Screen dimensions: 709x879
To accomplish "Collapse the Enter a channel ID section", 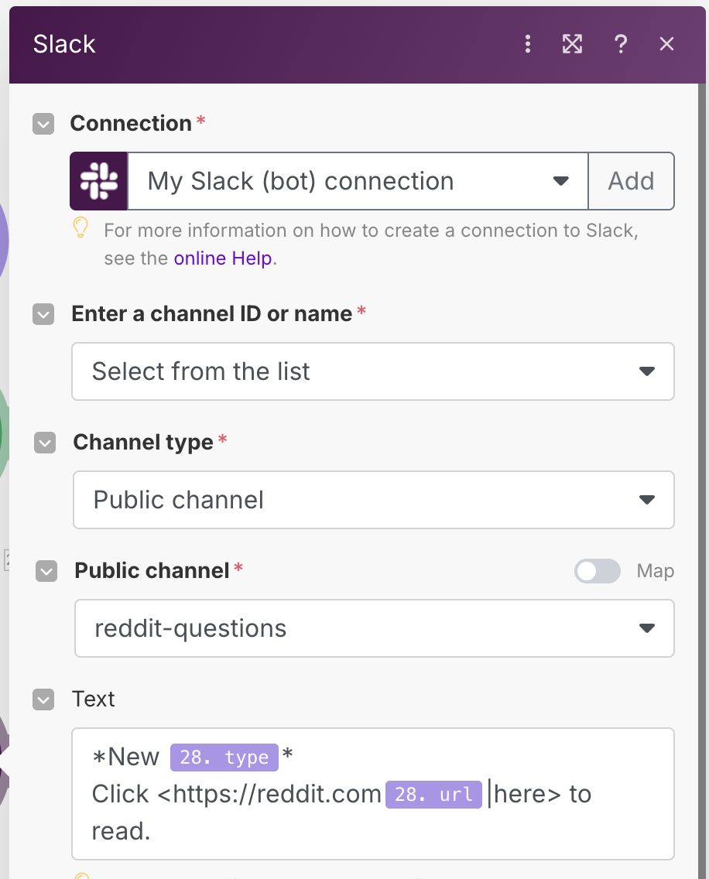I will click(43, 314).
